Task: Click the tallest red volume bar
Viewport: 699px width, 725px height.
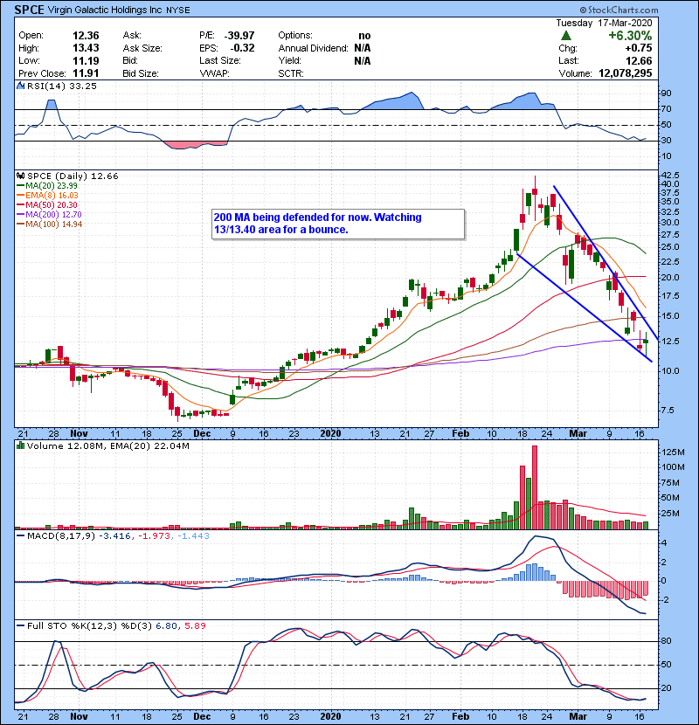Action: point(535,487)
